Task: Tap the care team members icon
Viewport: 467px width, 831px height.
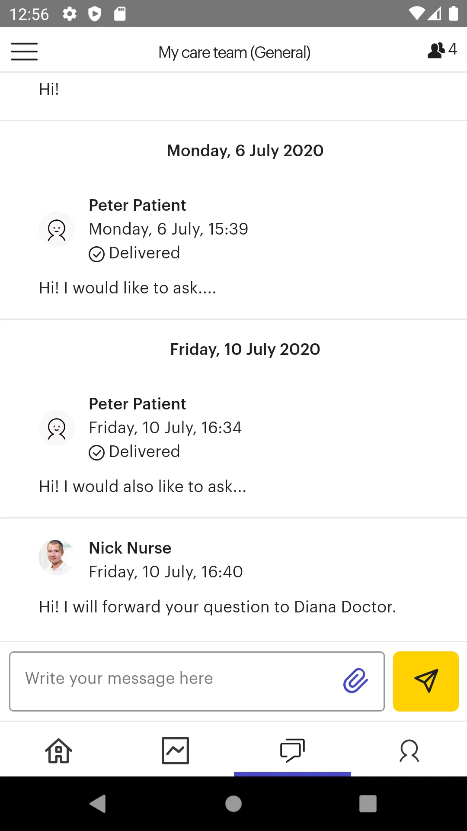Action: click(x=441, y=50)
